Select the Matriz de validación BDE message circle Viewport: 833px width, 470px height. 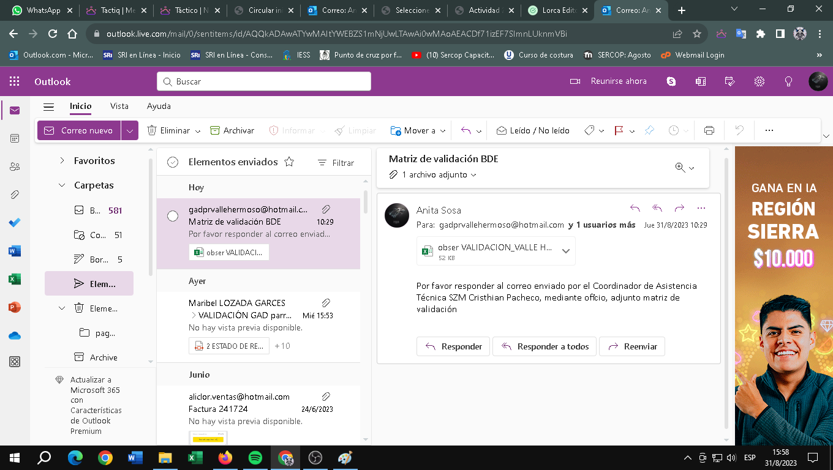point(173,216)
